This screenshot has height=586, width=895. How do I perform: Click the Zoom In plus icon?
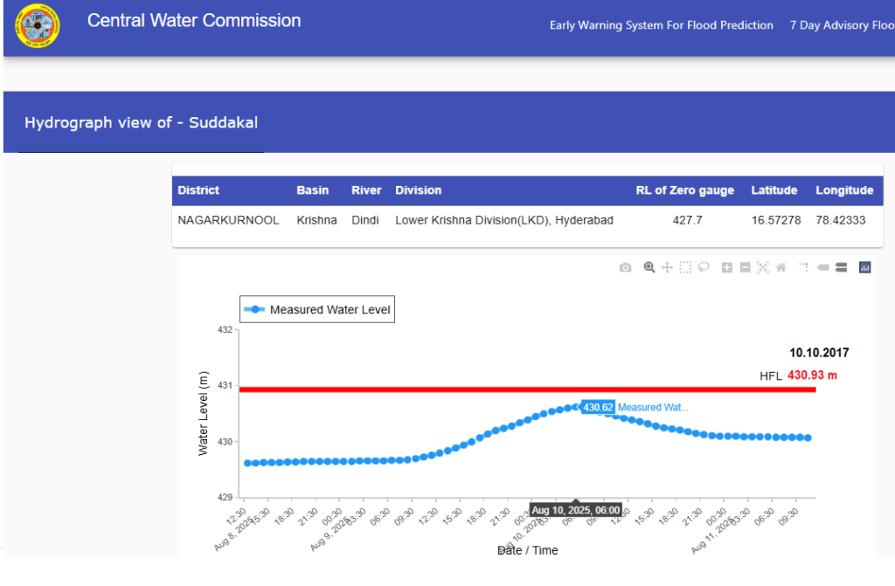(x=727, y=267)
